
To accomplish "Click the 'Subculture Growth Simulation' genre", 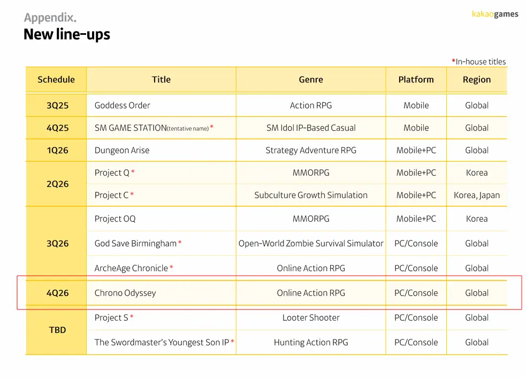I will click(x=311, y=195).
